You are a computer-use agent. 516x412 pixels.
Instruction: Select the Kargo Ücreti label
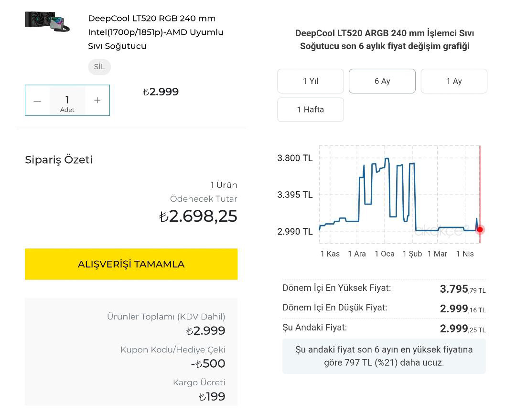199,382
